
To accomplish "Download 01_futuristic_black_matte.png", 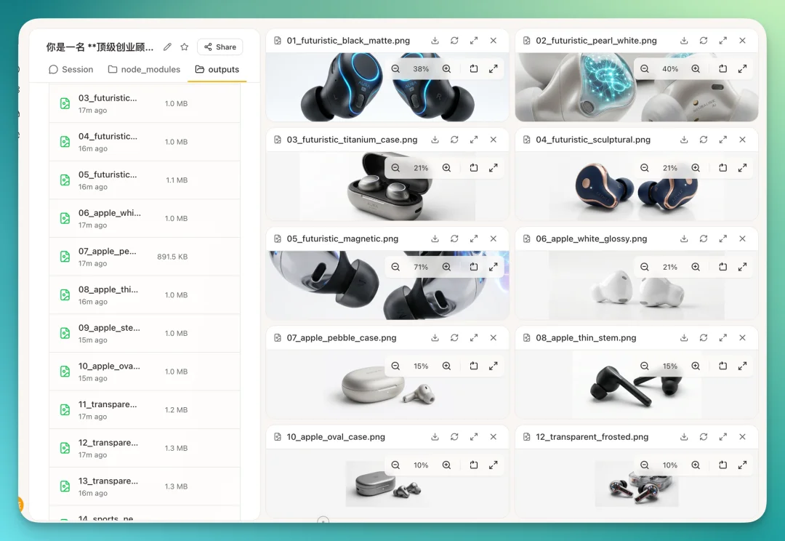I will pos(435,41).
